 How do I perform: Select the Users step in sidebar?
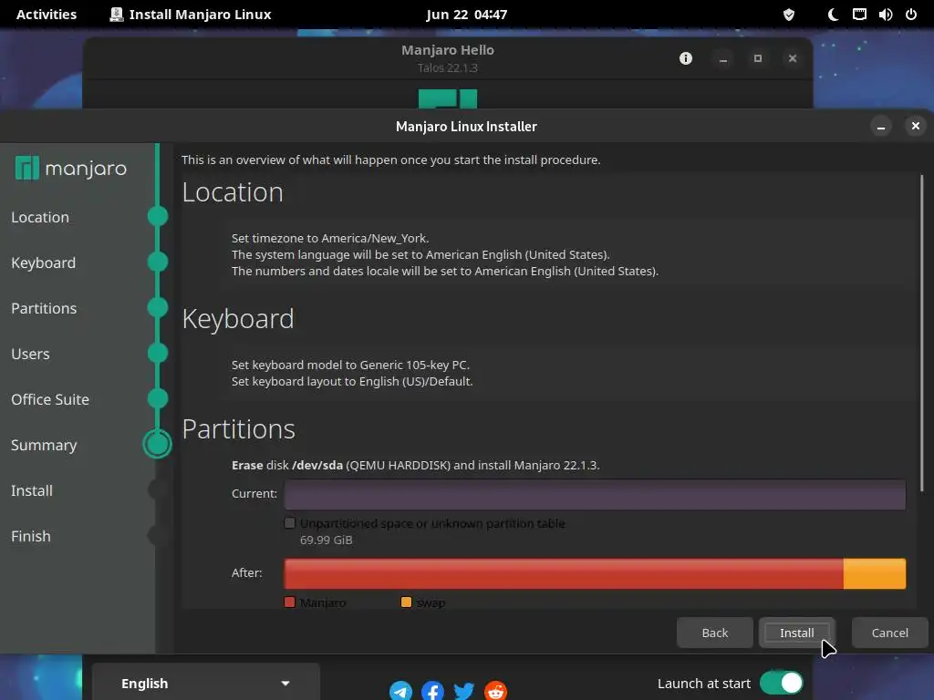(x=30, y=355)
